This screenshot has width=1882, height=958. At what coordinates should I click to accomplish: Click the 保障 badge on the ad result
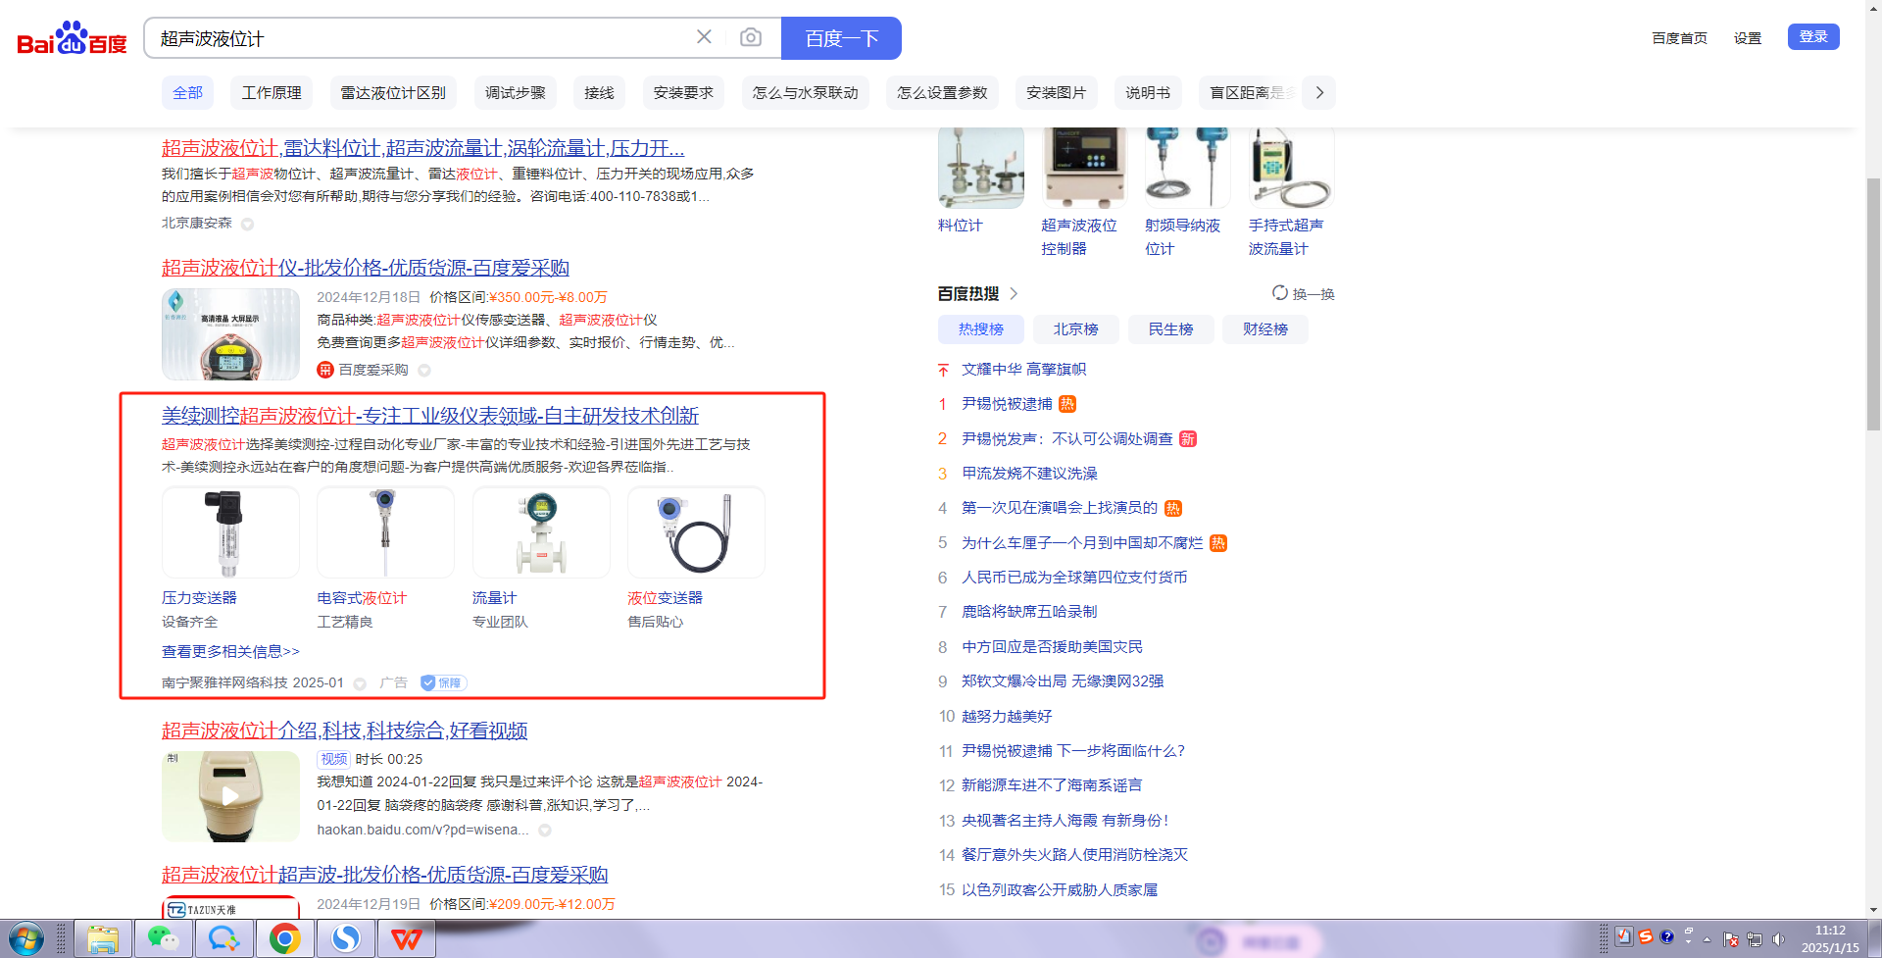pos(443,682)
